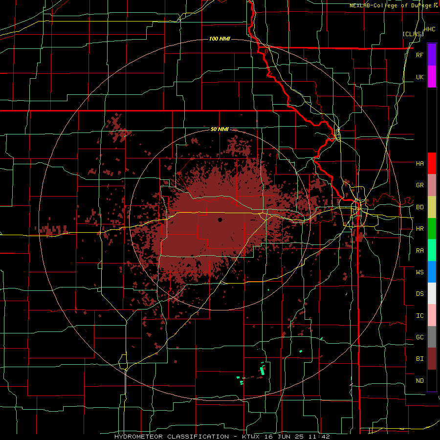Click the BD legend label

tap(419, 207)
